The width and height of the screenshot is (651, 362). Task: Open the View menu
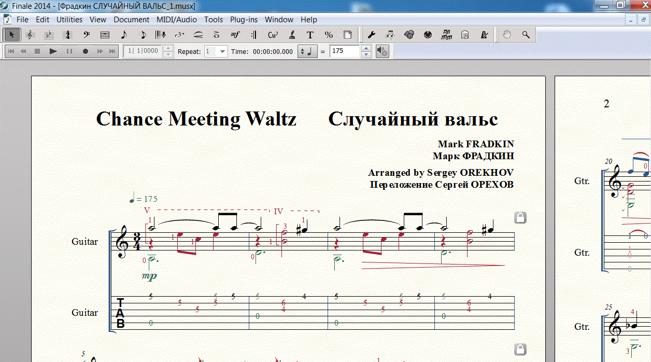98,20
